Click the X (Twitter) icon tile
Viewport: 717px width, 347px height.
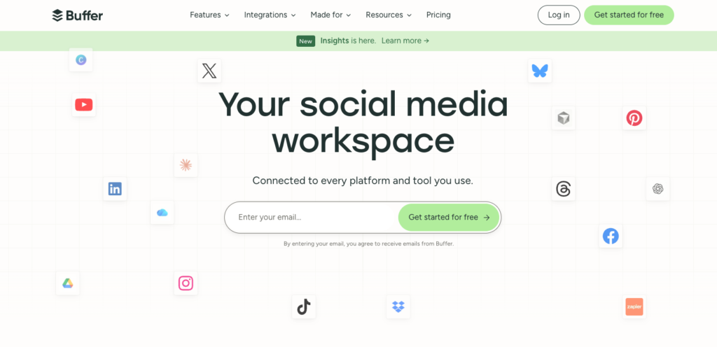pos(209,71)
